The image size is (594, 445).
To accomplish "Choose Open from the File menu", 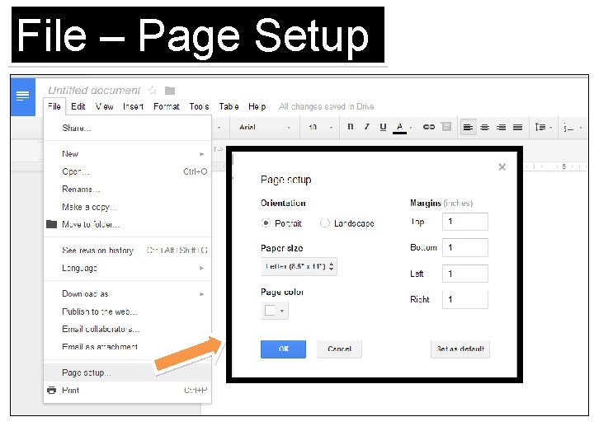I will point(128,171).
